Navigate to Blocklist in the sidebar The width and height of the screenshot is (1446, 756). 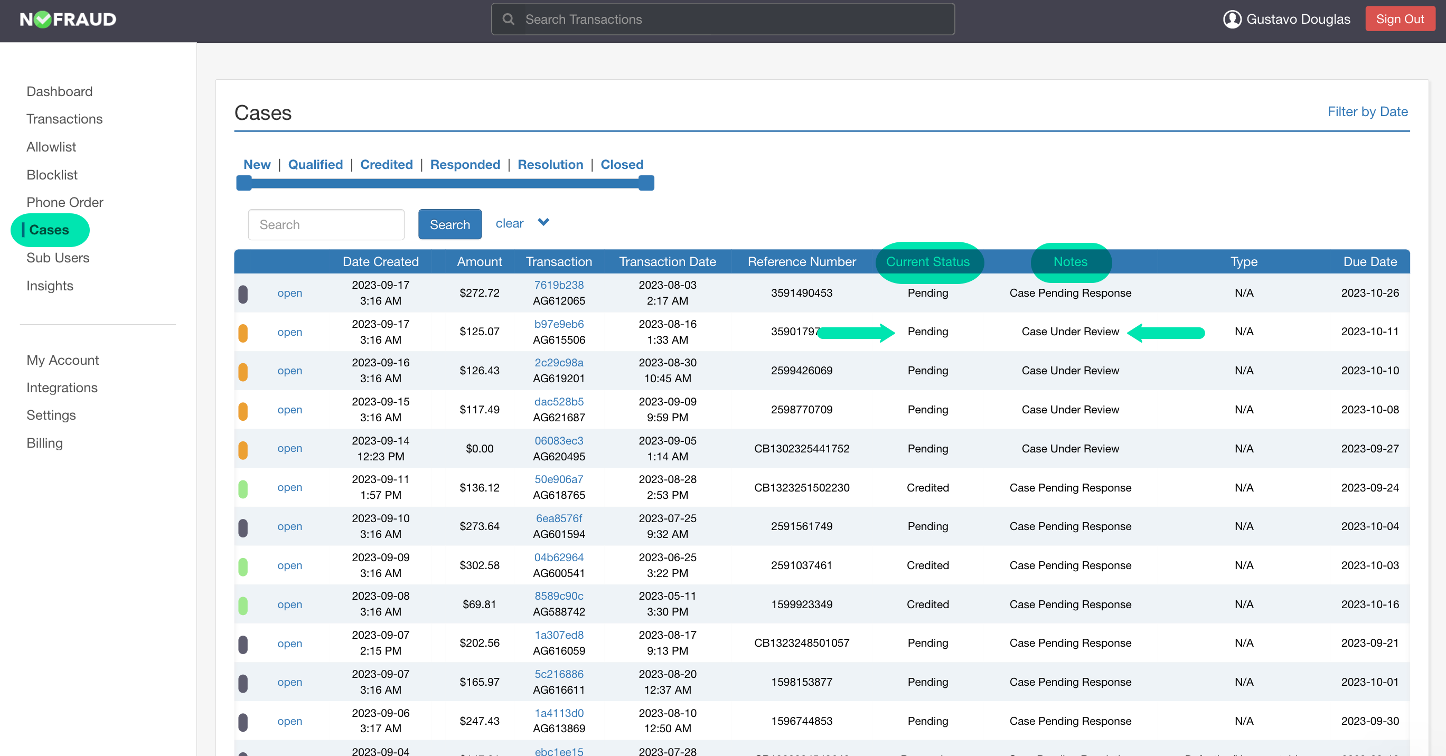click(x=52, y=175)
